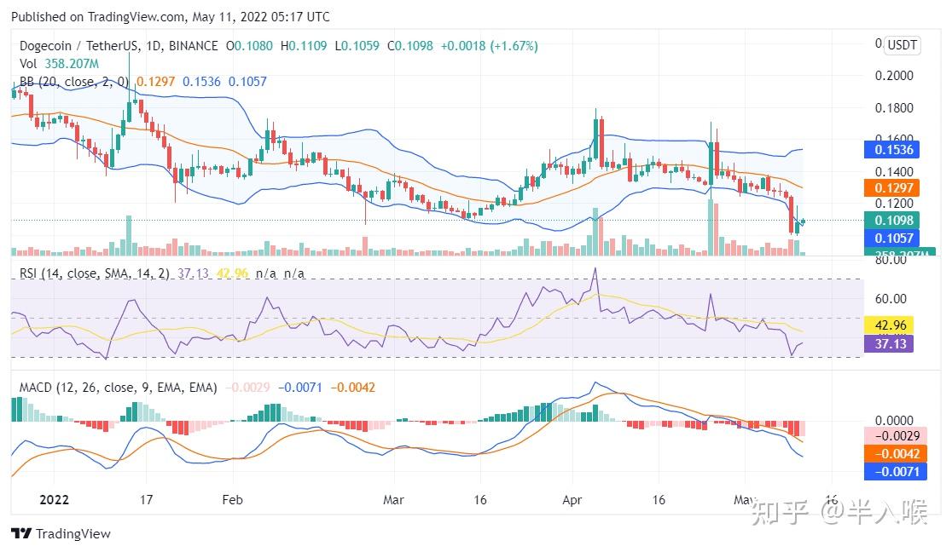Click the yellow 42.96 RSI average label

pos(889,325)
